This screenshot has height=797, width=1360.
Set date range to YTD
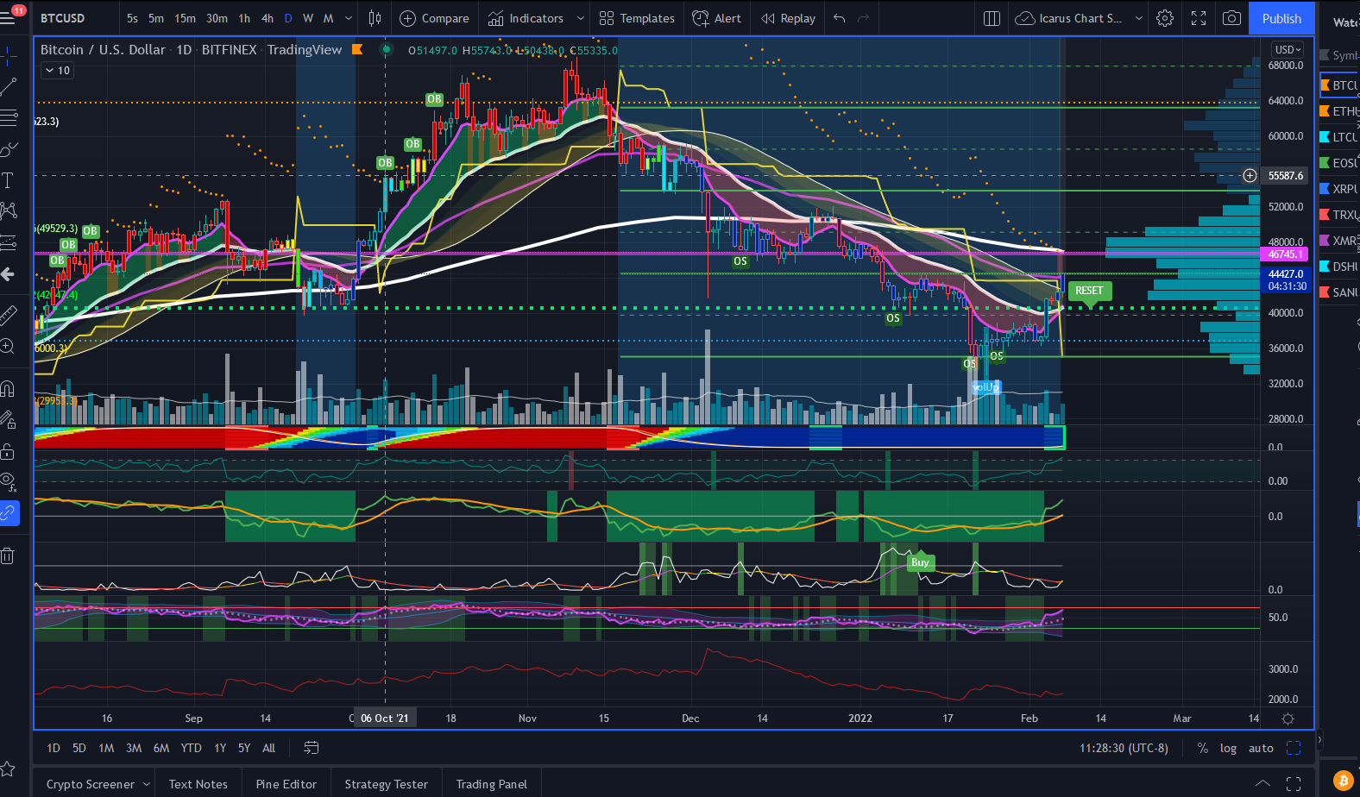191,748
